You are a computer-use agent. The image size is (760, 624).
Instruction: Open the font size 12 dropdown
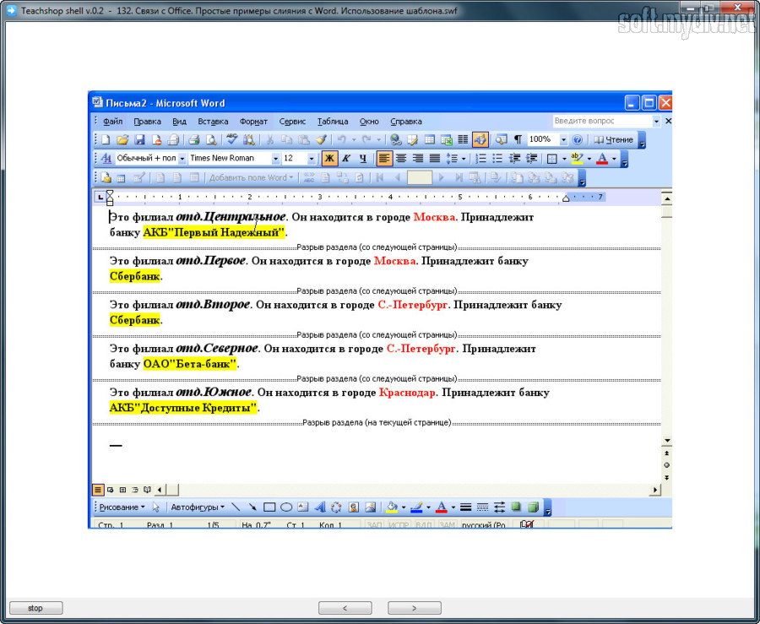click(311, 159)
